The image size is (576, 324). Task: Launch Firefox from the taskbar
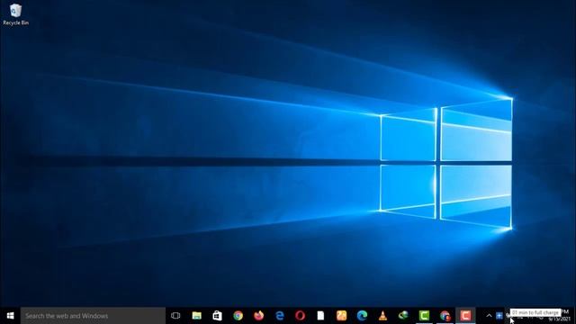[258, 316]
